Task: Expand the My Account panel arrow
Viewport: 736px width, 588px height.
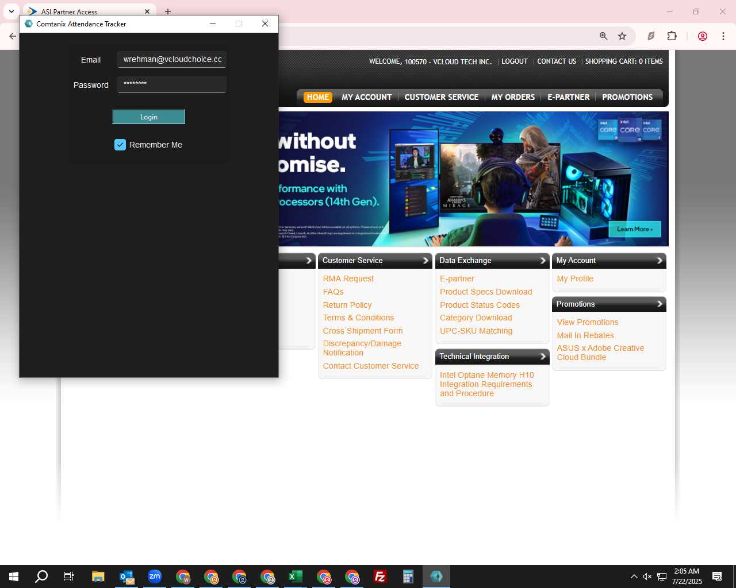Action: (x=660, y=261)
